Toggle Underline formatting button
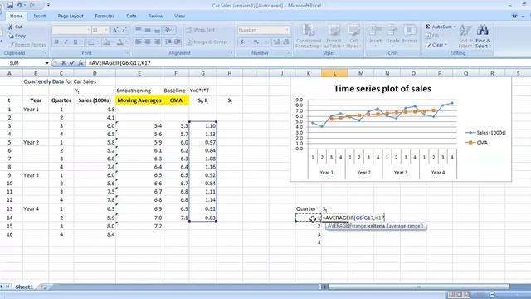 coord(76,42)
